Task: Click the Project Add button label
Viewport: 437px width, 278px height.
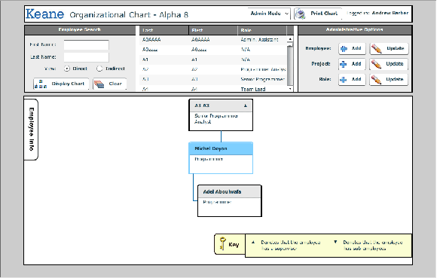Action: 356,64
